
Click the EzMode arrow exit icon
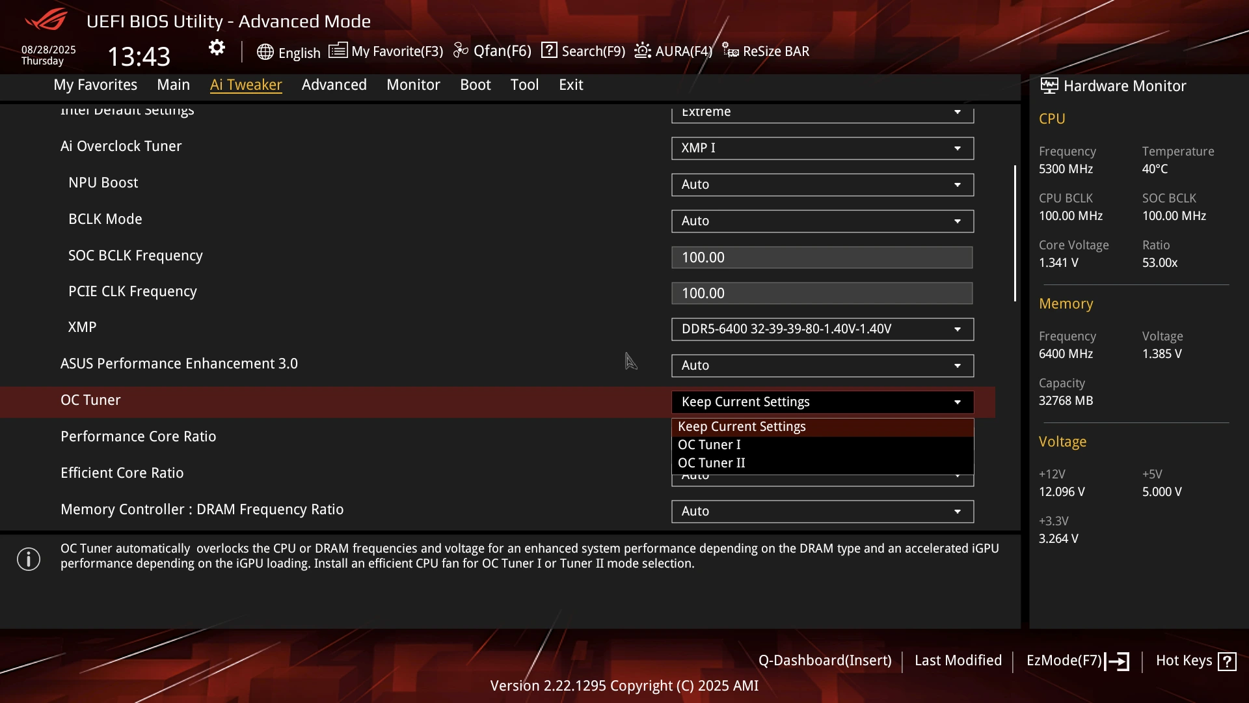tap(1117, 661)
